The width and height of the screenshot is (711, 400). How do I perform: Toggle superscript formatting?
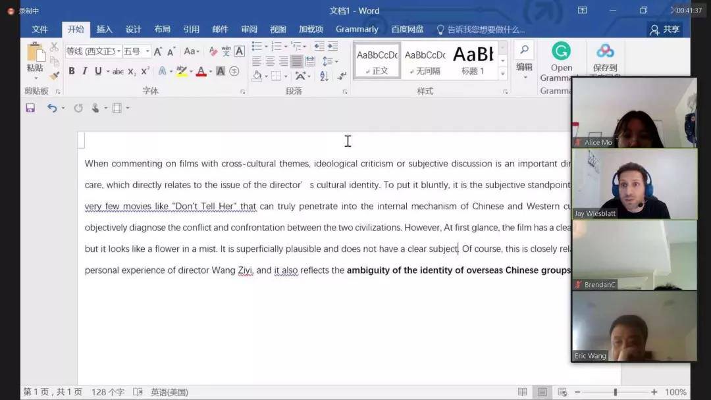pyautogui.click(x=145, y=71)
